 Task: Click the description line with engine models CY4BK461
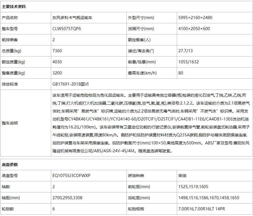click(151, 119)
